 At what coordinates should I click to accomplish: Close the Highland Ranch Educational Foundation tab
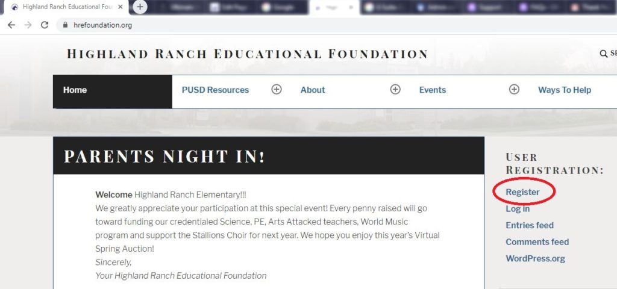121,7
